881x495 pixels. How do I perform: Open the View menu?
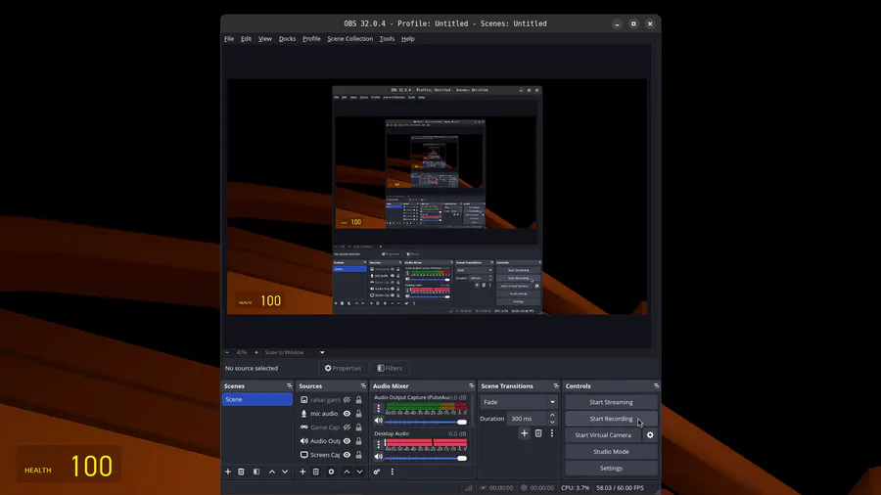[265, 39]
